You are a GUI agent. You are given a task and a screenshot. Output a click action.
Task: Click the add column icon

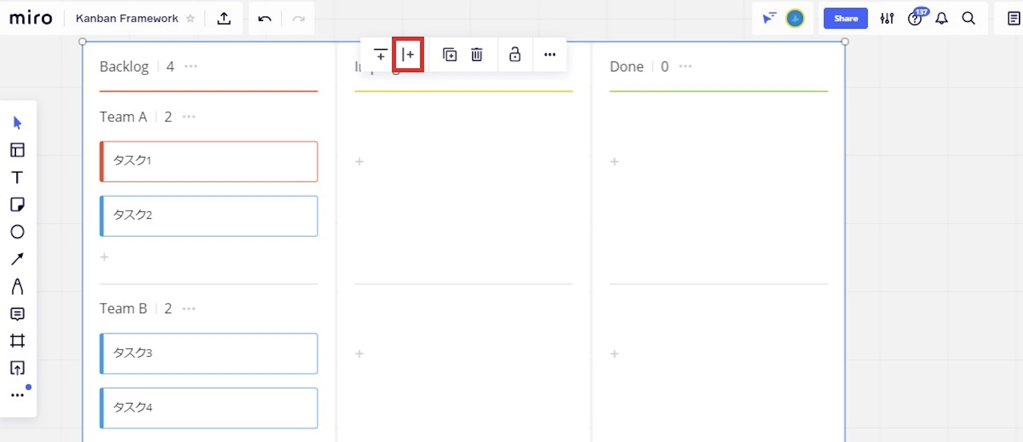[x=408, y=54]
